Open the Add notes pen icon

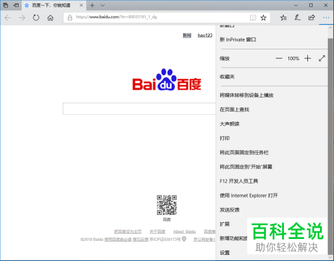(x=297, y=17)
